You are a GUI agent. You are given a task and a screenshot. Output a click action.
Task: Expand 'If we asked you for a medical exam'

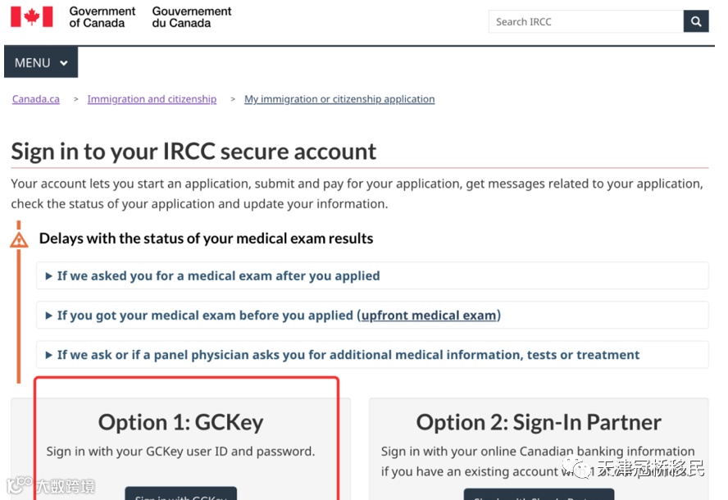tap(218, 276)
